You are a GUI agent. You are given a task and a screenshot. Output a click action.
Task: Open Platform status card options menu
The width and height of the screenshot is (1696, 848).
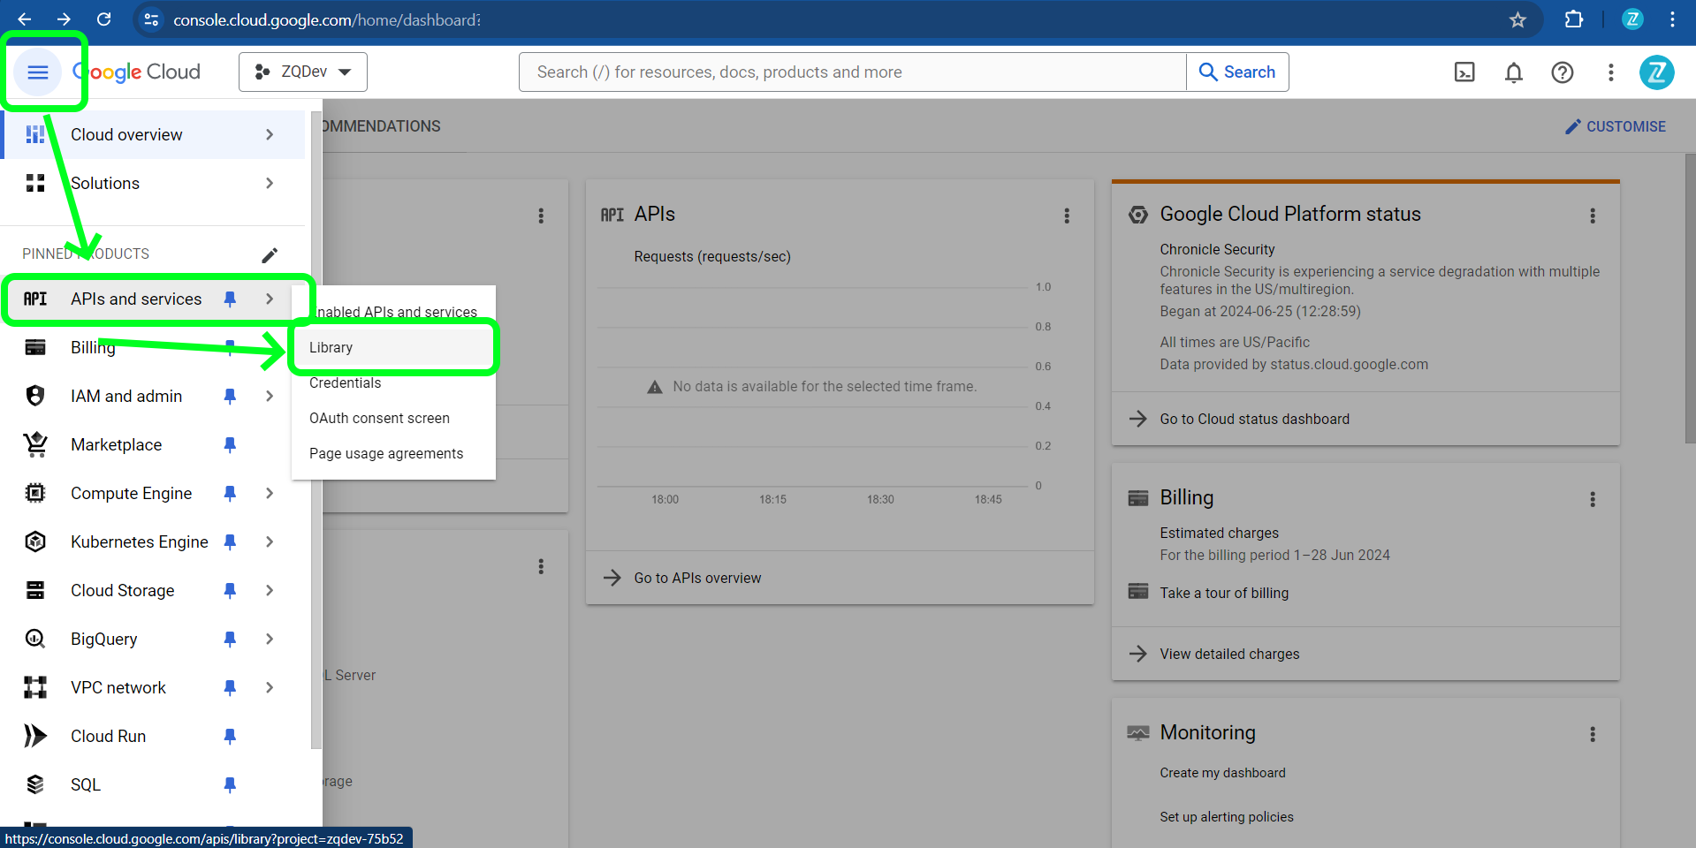tap(1593, 216)
